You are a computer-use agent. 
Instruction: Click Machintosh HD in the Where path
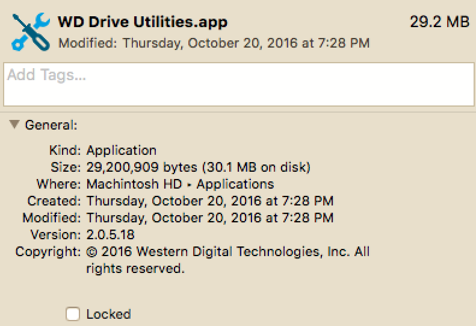pyautogui.click(x=134, y=184)
